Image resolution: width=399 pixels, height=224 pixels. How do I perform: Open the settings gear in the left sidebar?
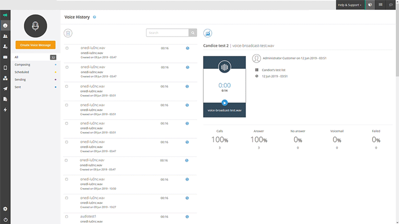point(5,209)
